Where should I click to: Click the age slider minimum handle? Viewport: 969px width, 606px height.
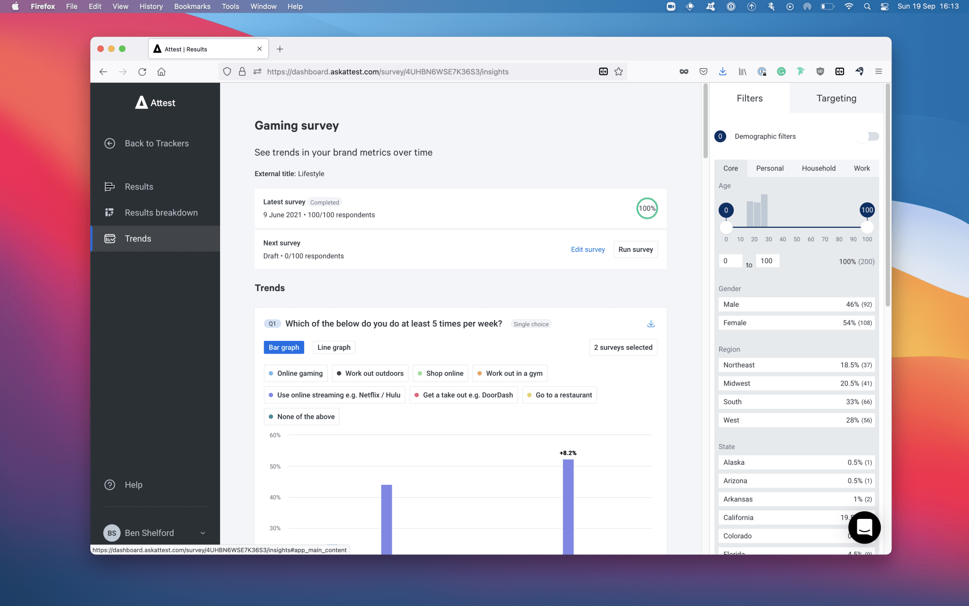pyautogui.click(x=726, y=227)
